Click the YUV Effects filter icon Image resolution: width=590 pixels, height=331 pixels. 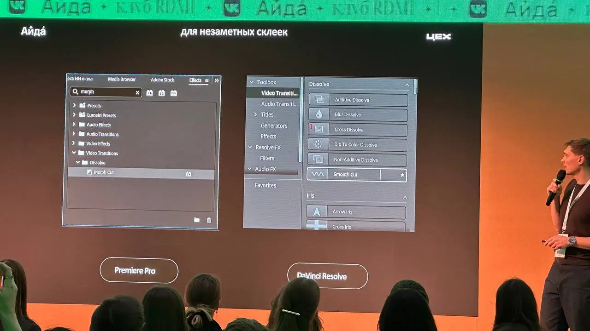pos(174,93)
